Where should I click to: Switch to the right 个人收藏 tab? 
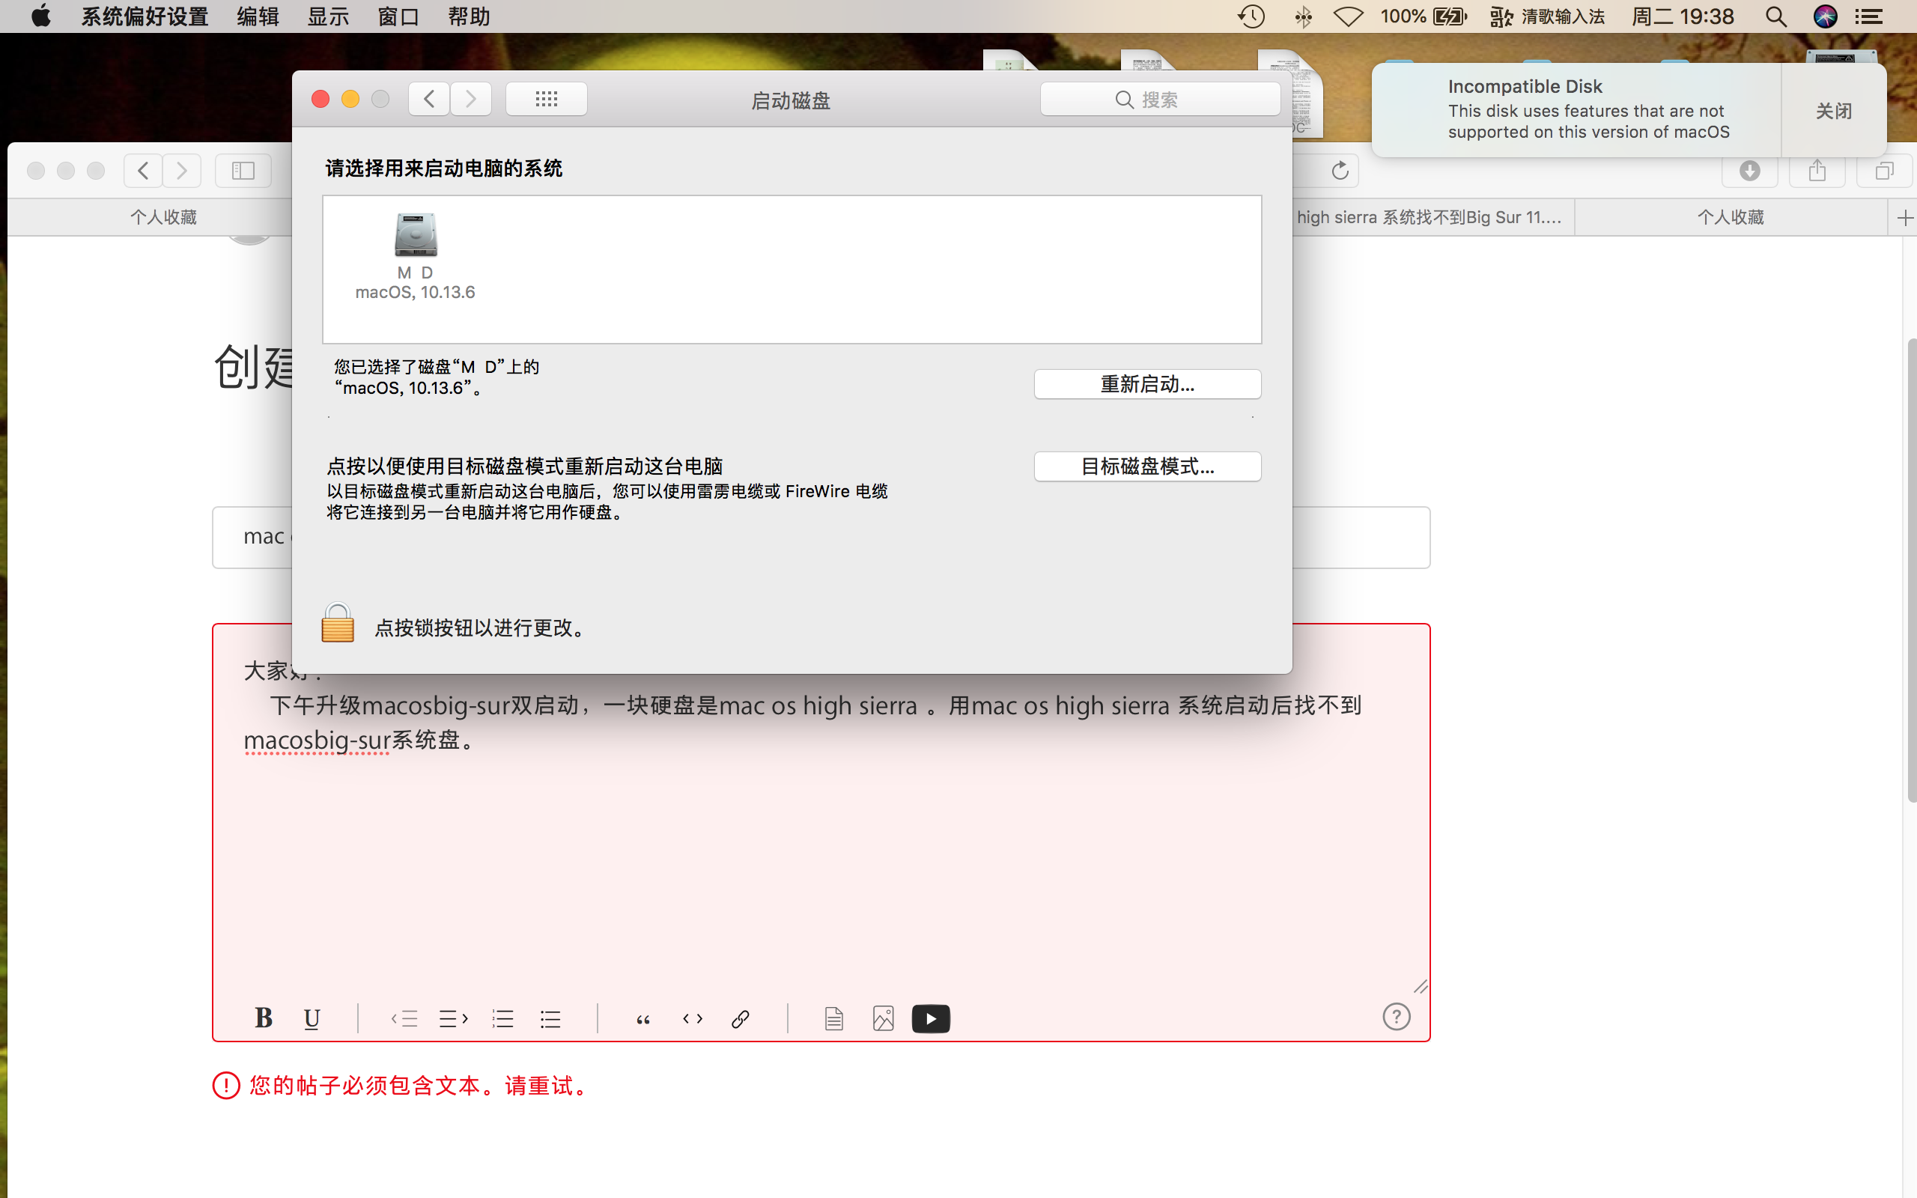tap(1731, 217)
